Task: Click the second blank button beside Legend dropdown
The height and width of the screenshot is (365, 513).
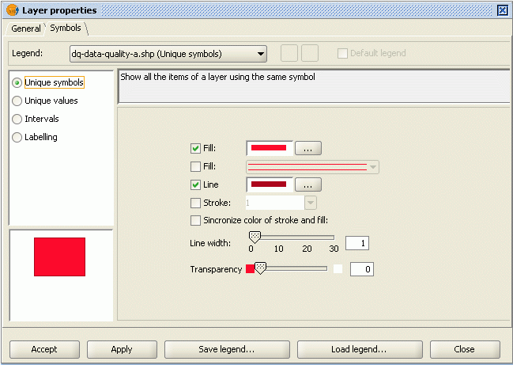Action: pyautogui.click(x=310, y=53)
